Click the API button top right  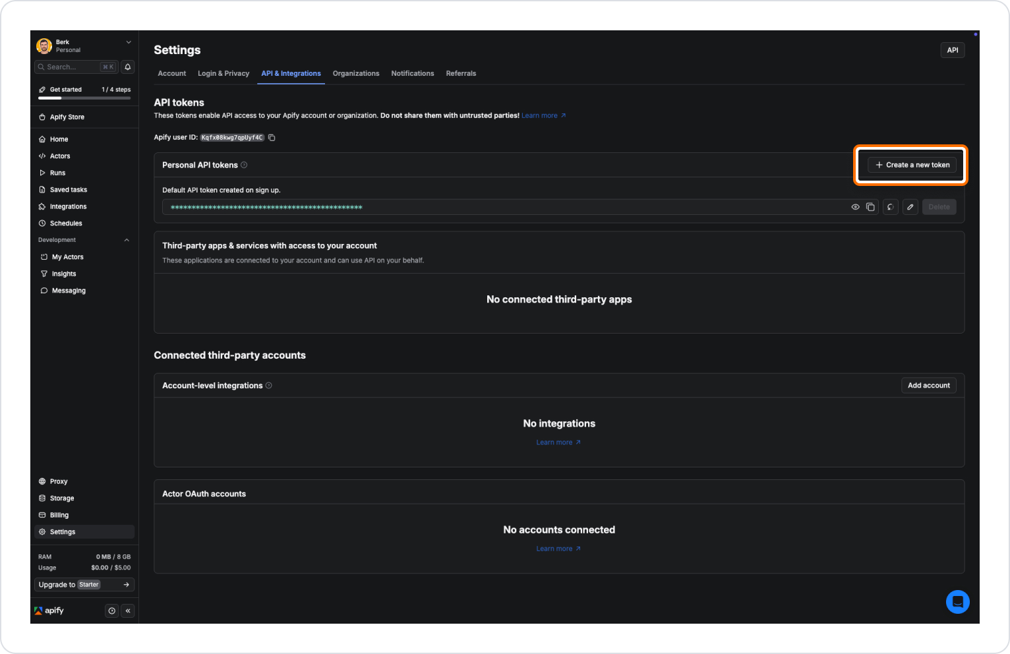[x=953, y=50]
